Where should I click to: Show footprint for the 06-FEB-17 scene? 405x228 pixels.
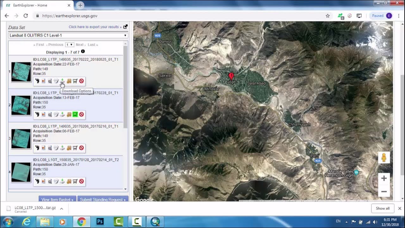click(x=37, y=148)
